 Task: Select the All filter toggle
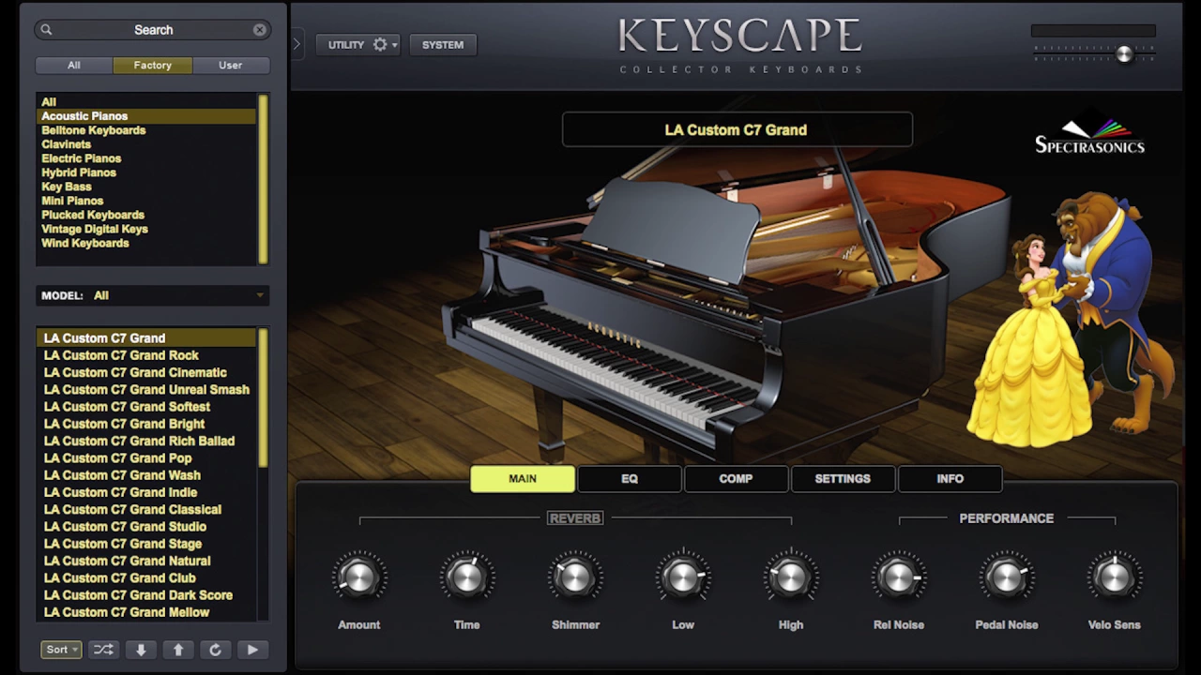coord(74,66)
